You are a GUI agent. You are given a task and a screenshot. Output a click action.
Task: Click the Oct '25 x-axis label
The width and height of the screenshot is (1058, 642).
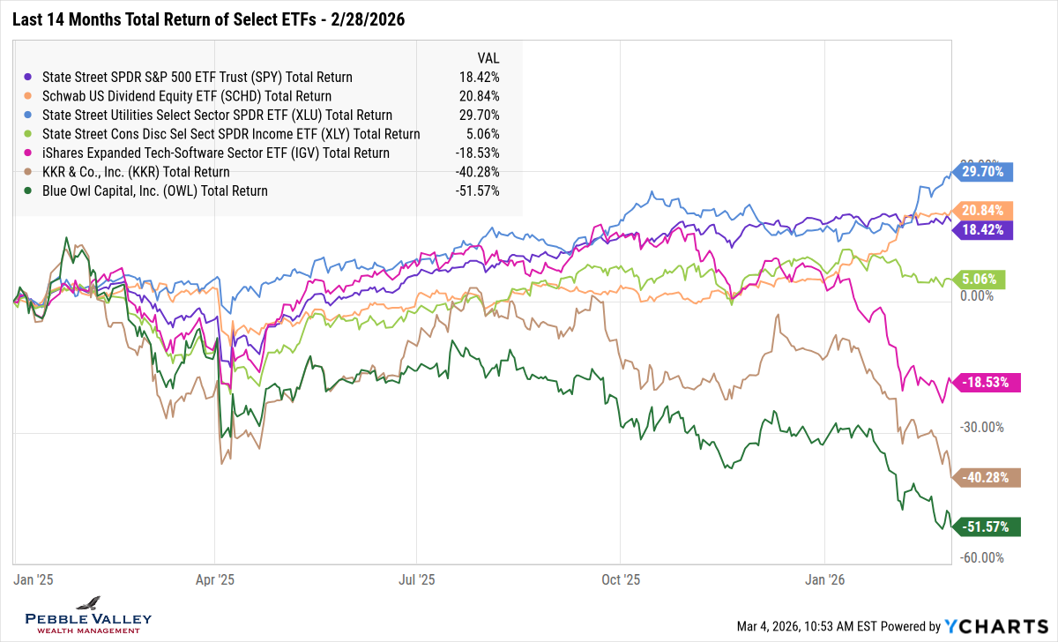622,579
